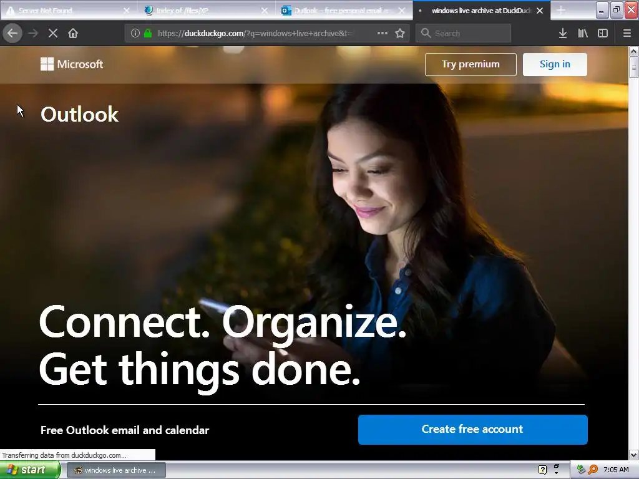Click the Microsoft logo link

pyautogui.click(x=72, y=64)
